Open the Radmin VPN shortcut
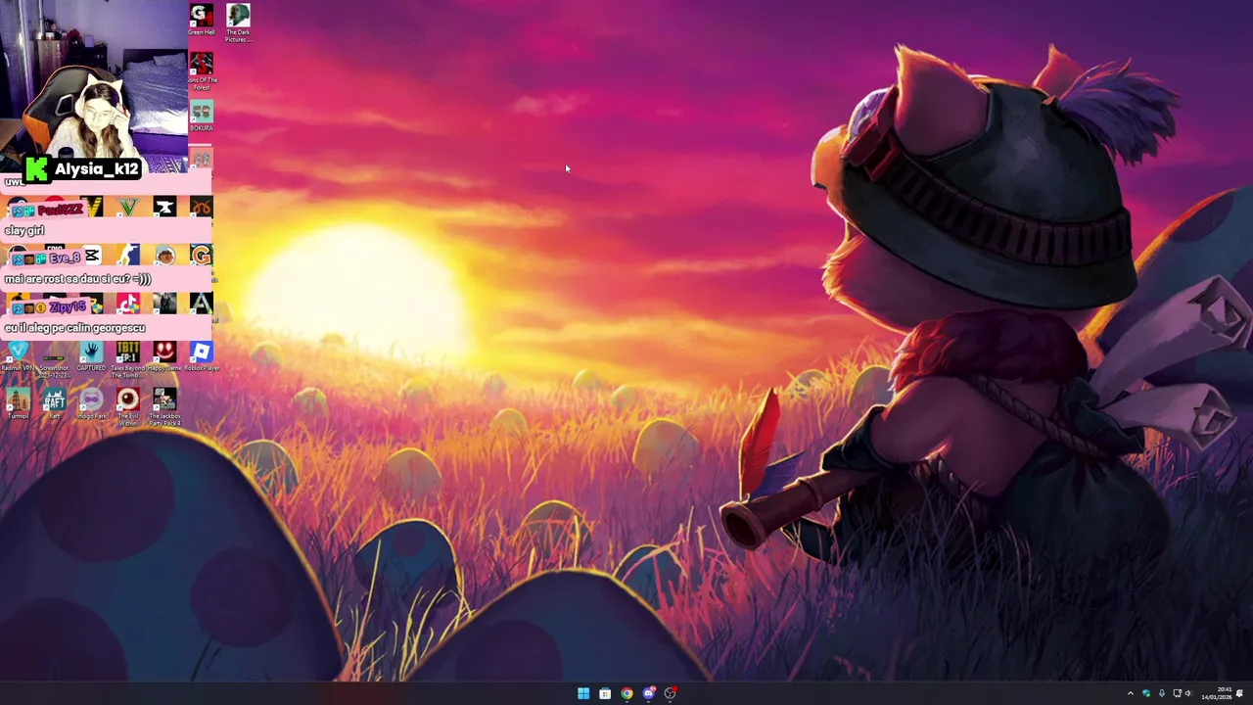The height and width of the screenshot is (705, 1253). point(18,357)
